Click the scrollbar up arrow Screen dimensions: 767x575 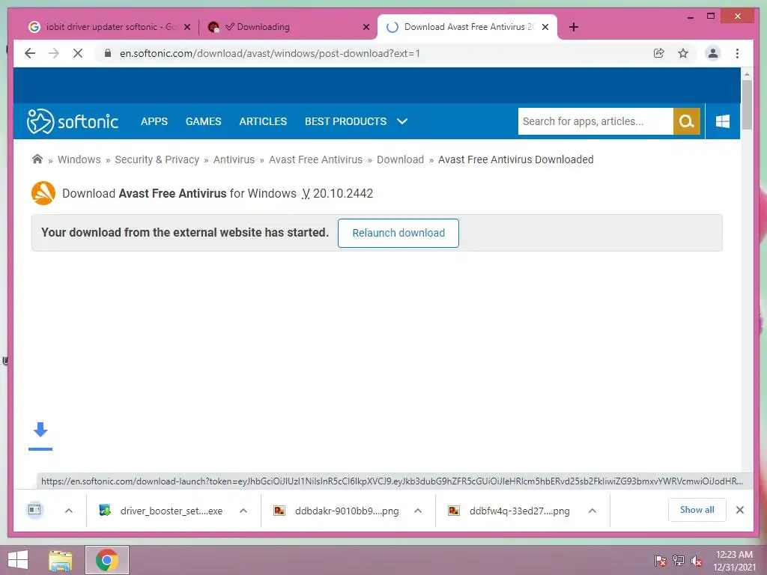tap(747, 74)
